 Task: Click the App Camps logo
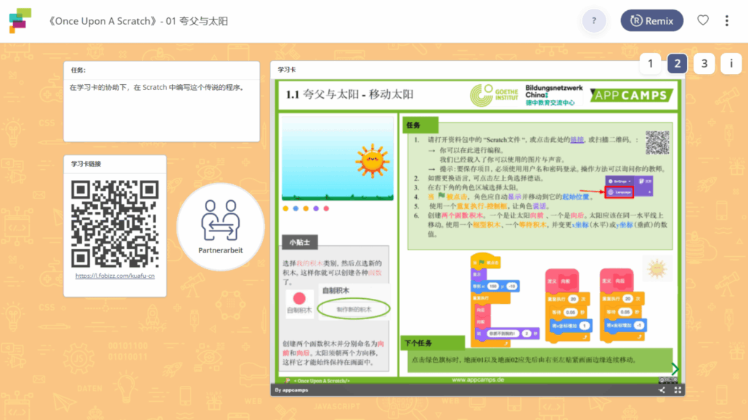point(632,95)
